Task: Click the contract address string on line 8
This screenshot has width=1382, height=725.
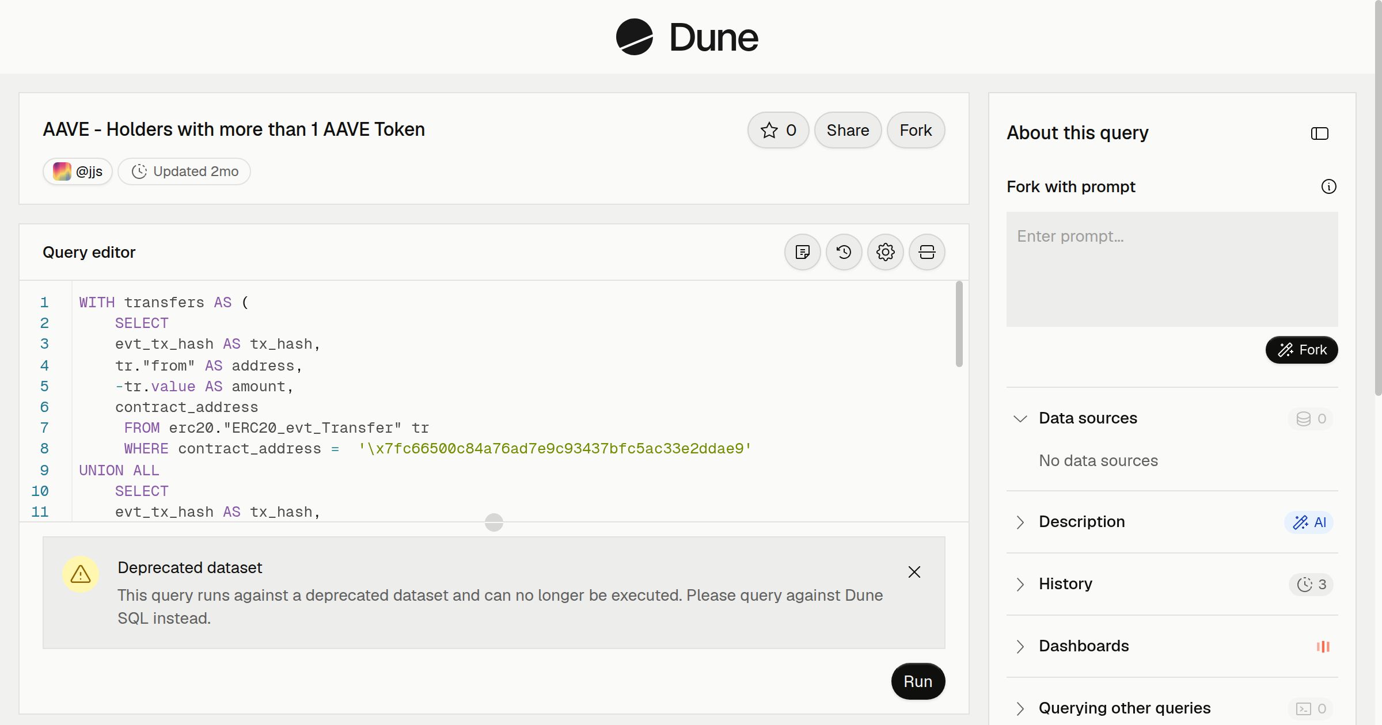Action: [x=555, y=449]
